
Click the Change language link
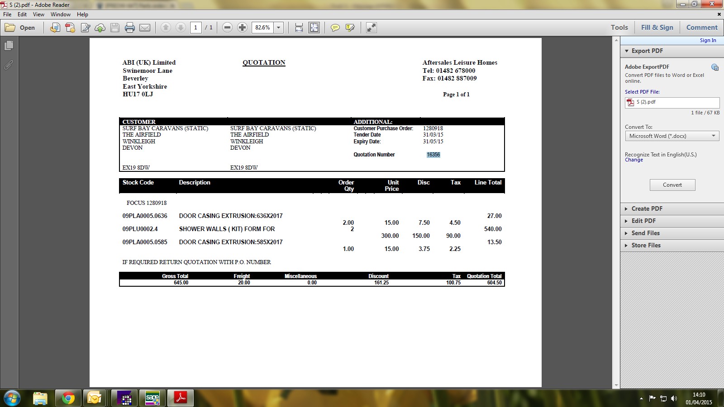pos(633,160)
